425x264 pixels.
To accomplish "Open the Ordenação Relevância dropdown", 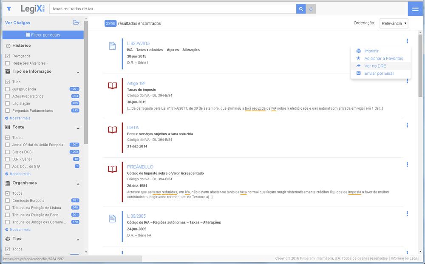I will 394,23.
